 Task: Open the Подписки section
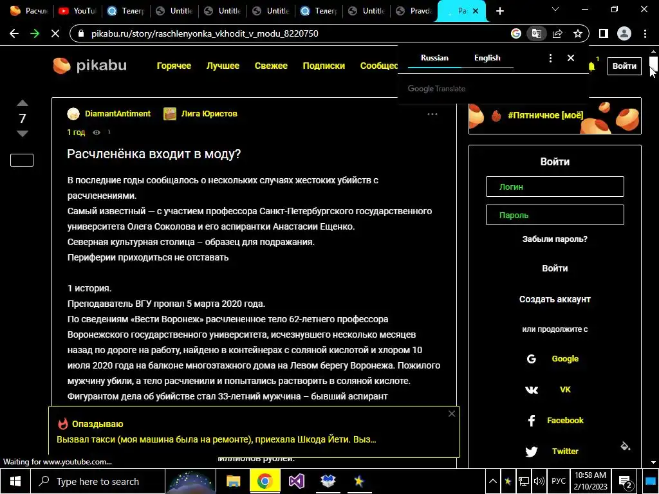[324, 66]
